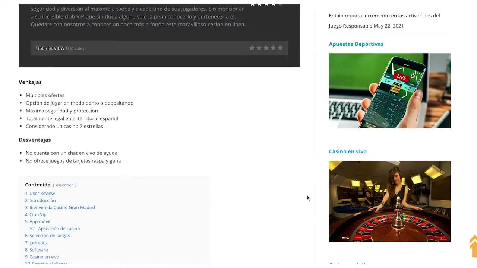Rate one star in User Review
The image size is (477, 268).
click(252, 48)
